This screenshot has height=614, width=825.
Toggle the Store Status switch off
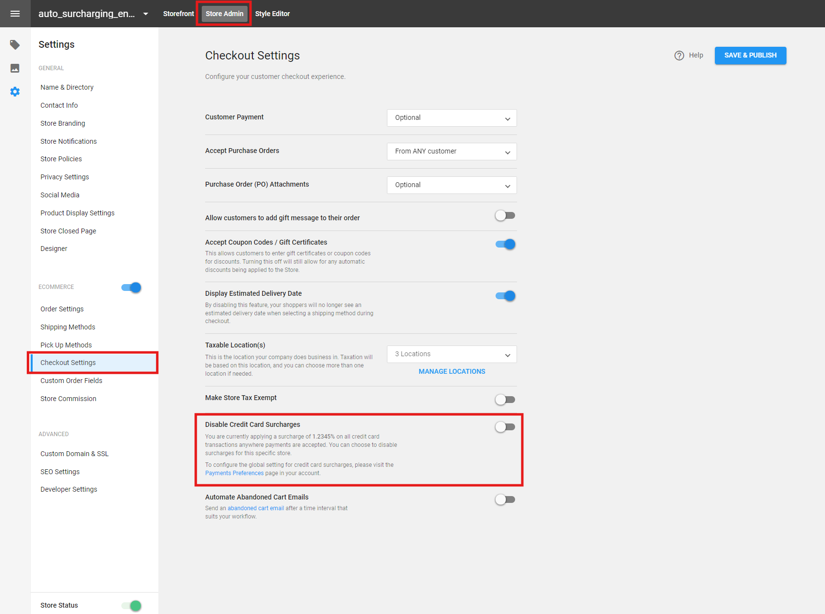coord(131,606)
